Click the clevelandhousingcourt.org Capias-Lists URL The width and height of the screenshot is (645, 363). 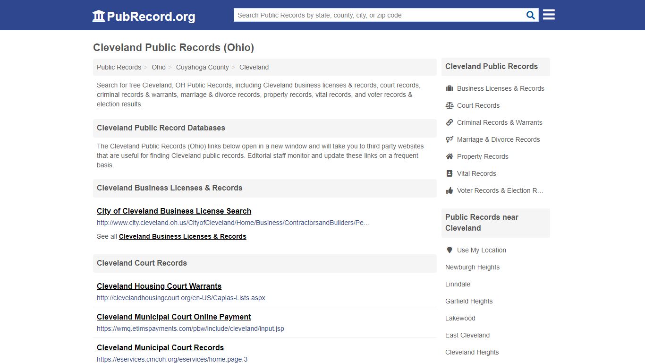[x=181, y=298]
